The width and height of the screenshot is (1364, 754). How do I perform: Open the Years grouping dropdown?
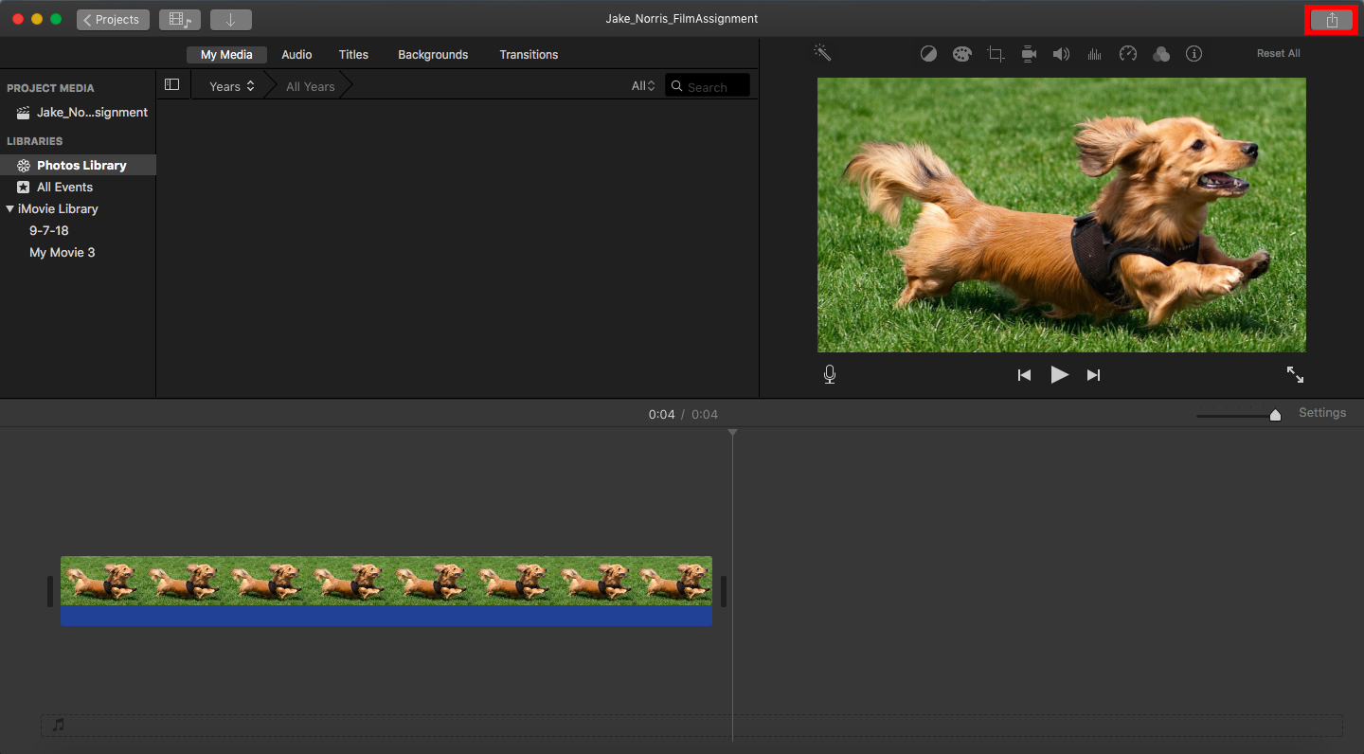(231, 86)
